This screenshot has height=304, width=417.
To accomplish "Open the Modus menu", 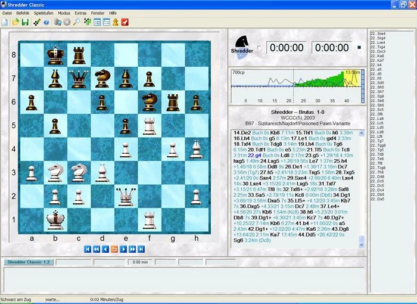I will click(64, 13).
